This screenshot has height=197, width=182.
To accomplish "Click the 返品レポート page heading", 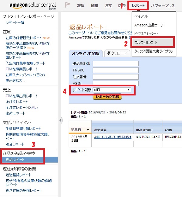I will click(x=86, y=27).
